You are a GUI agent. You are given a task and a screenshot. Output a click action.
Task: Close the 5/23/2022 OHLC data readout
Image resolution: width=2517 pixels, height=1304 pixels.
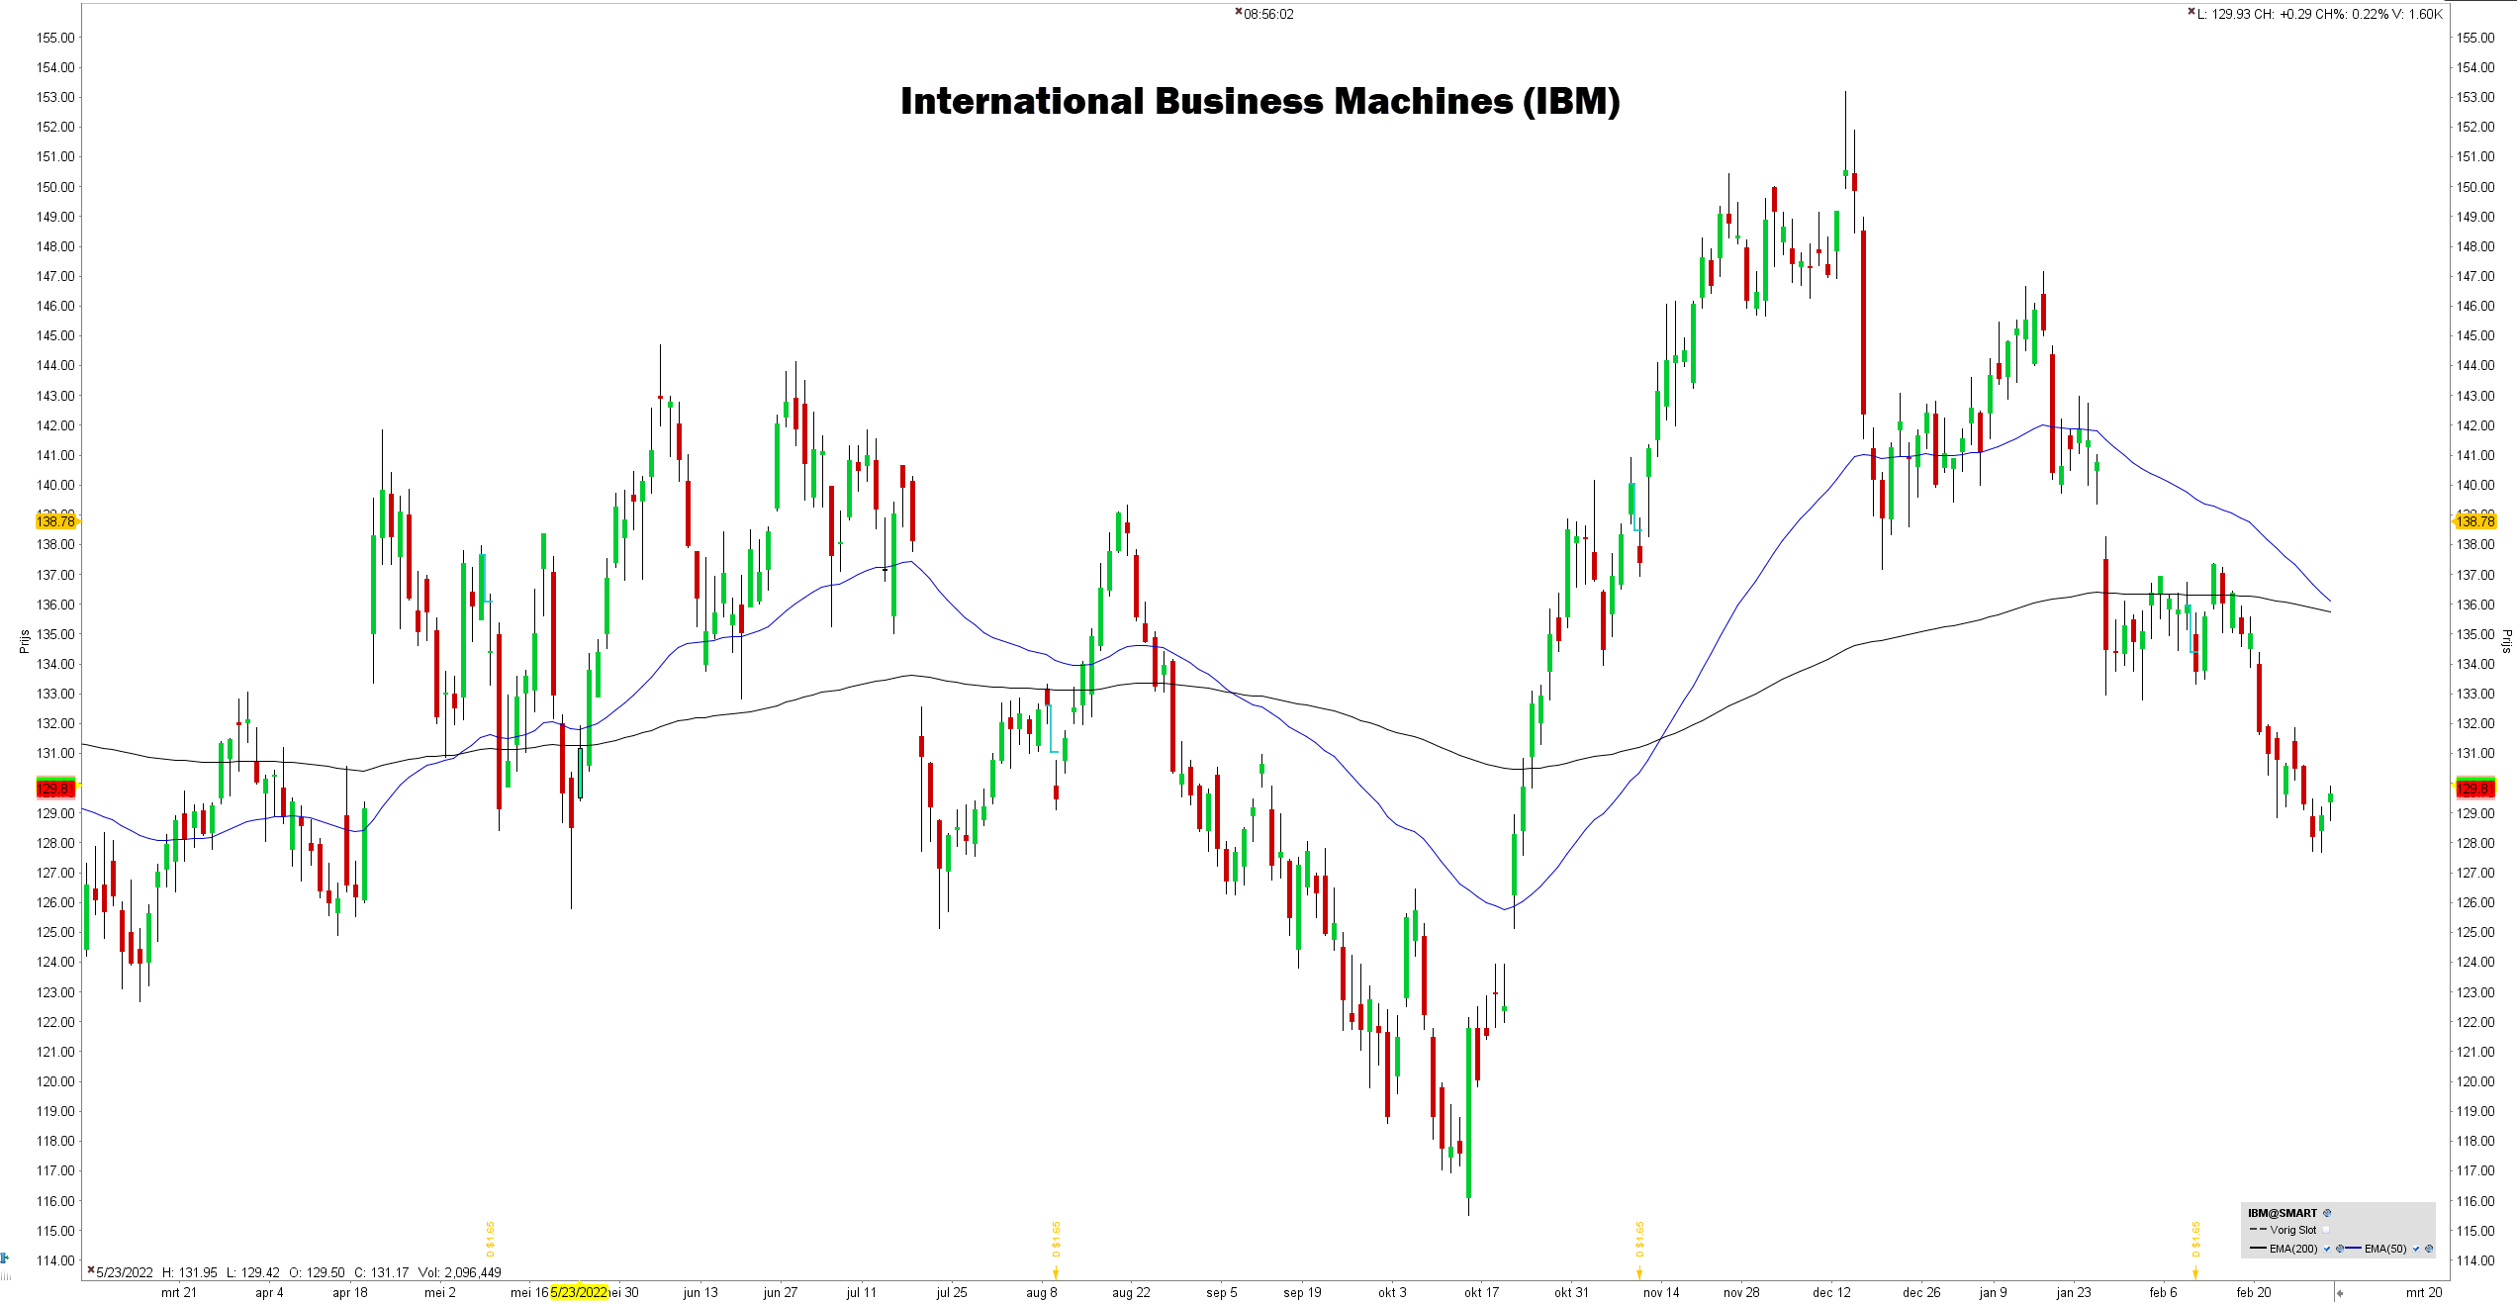91,1269
